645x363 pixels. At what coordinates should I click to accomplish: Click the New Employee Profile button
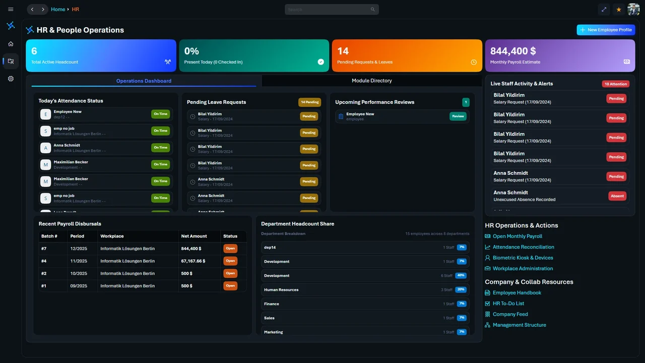606,30
